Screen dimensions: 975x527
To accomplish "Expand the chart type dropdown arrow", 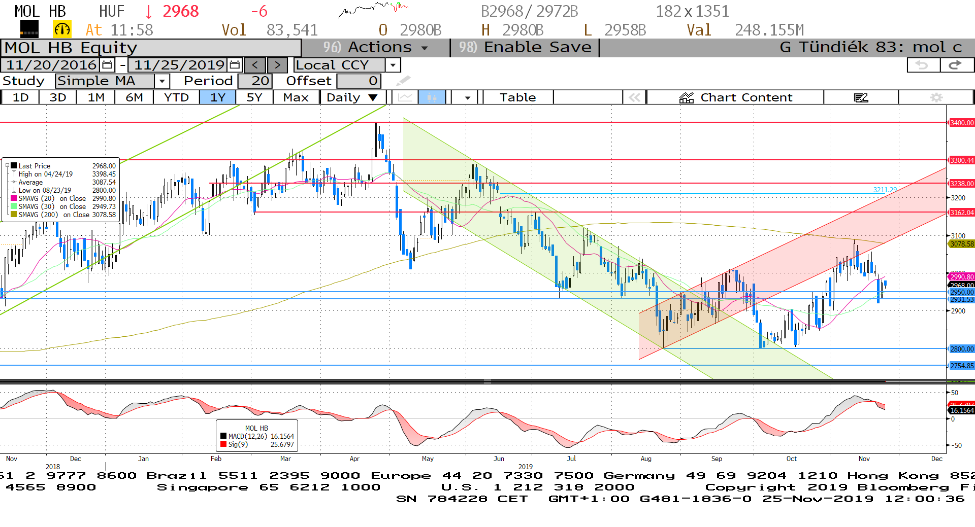I will click(467, 97).
